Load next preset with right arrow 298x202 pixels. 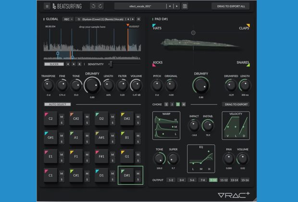[177, 6]
